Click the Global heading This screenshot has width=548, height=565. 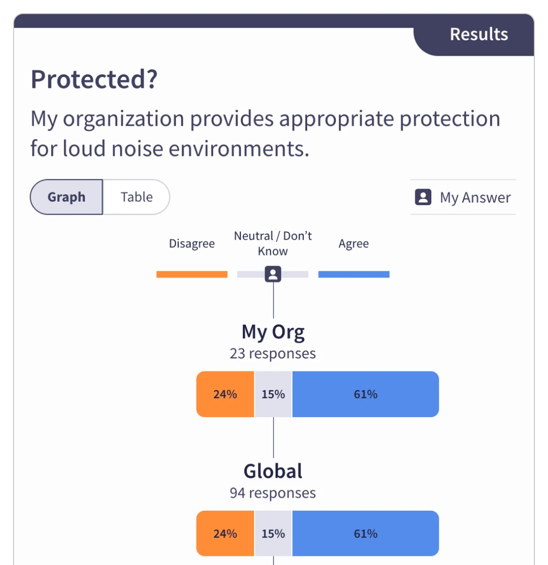[273, 472]
